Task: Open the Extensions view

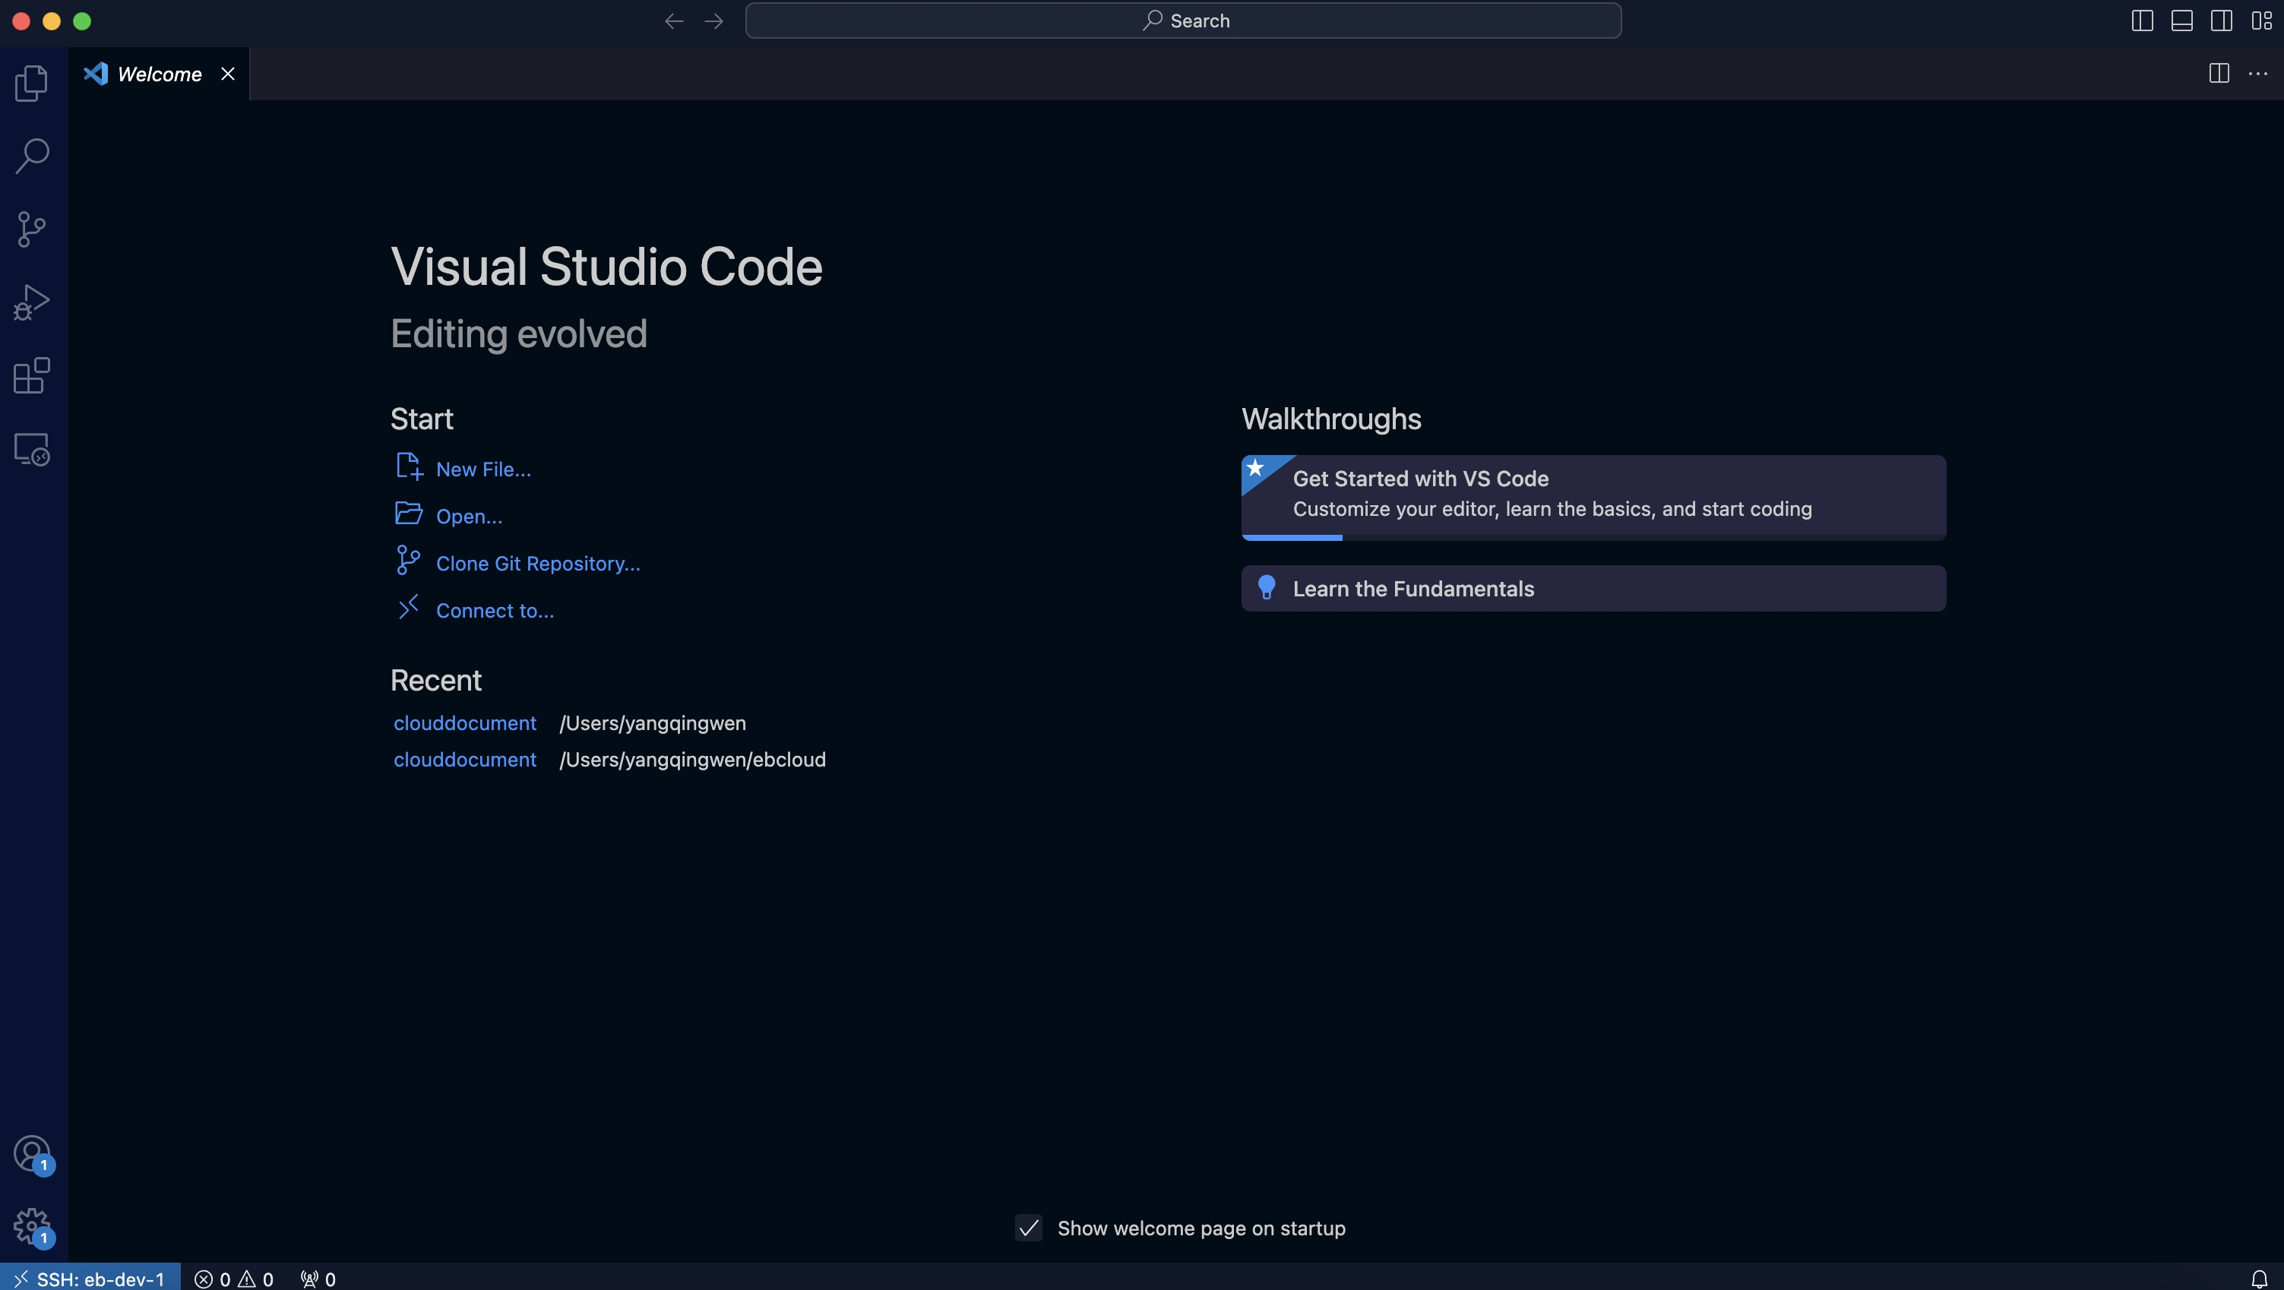Action: pos(32,376)
